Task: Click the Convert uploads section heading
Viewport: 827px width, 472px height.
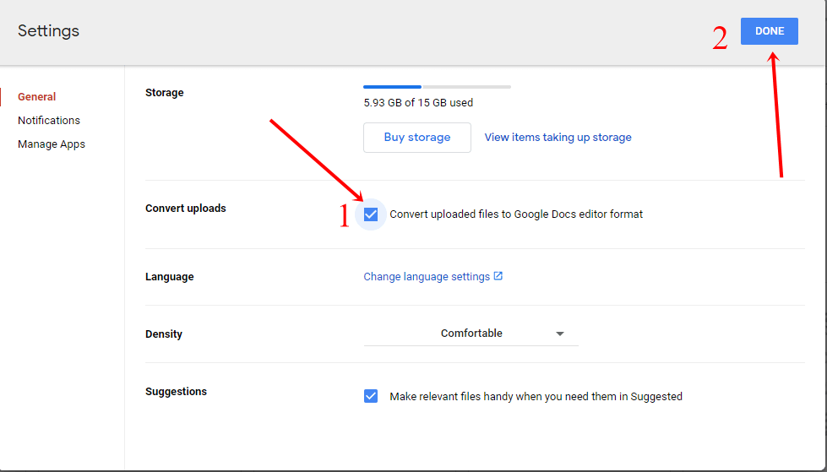Action: pos(186,209)
